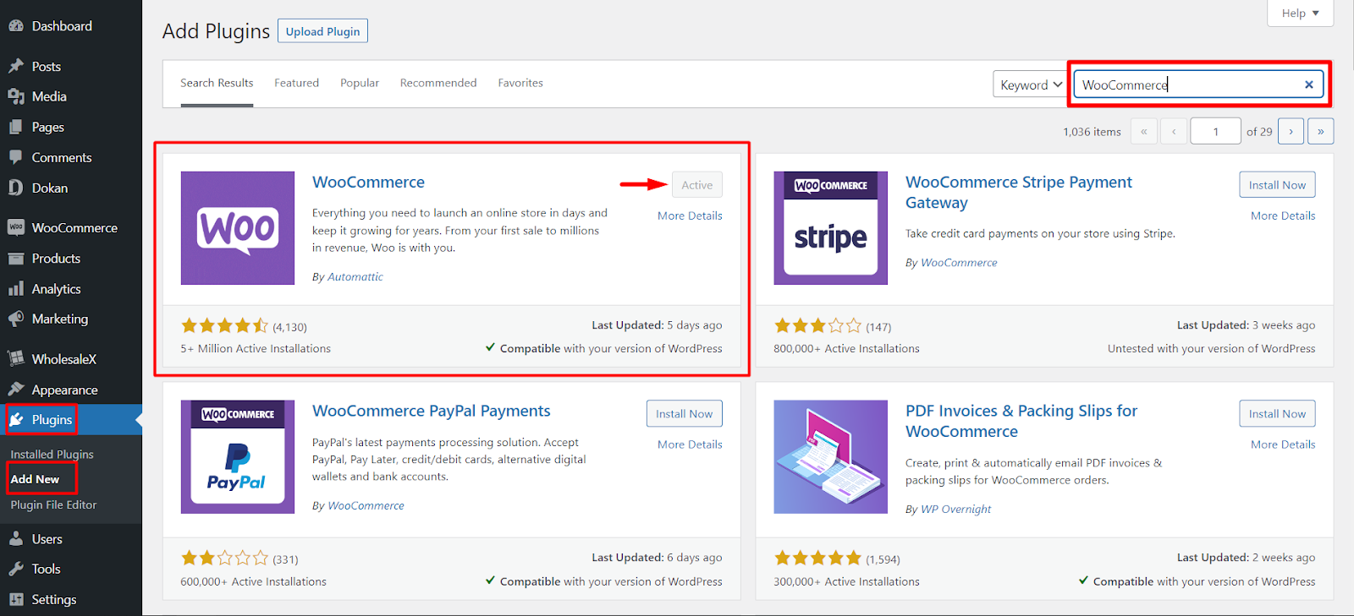Viewport: 1354px width, 616px height.
Task: Install PDF Invoices & Packing Slips
Action: pyautogui.click(x=1277, y=414)
